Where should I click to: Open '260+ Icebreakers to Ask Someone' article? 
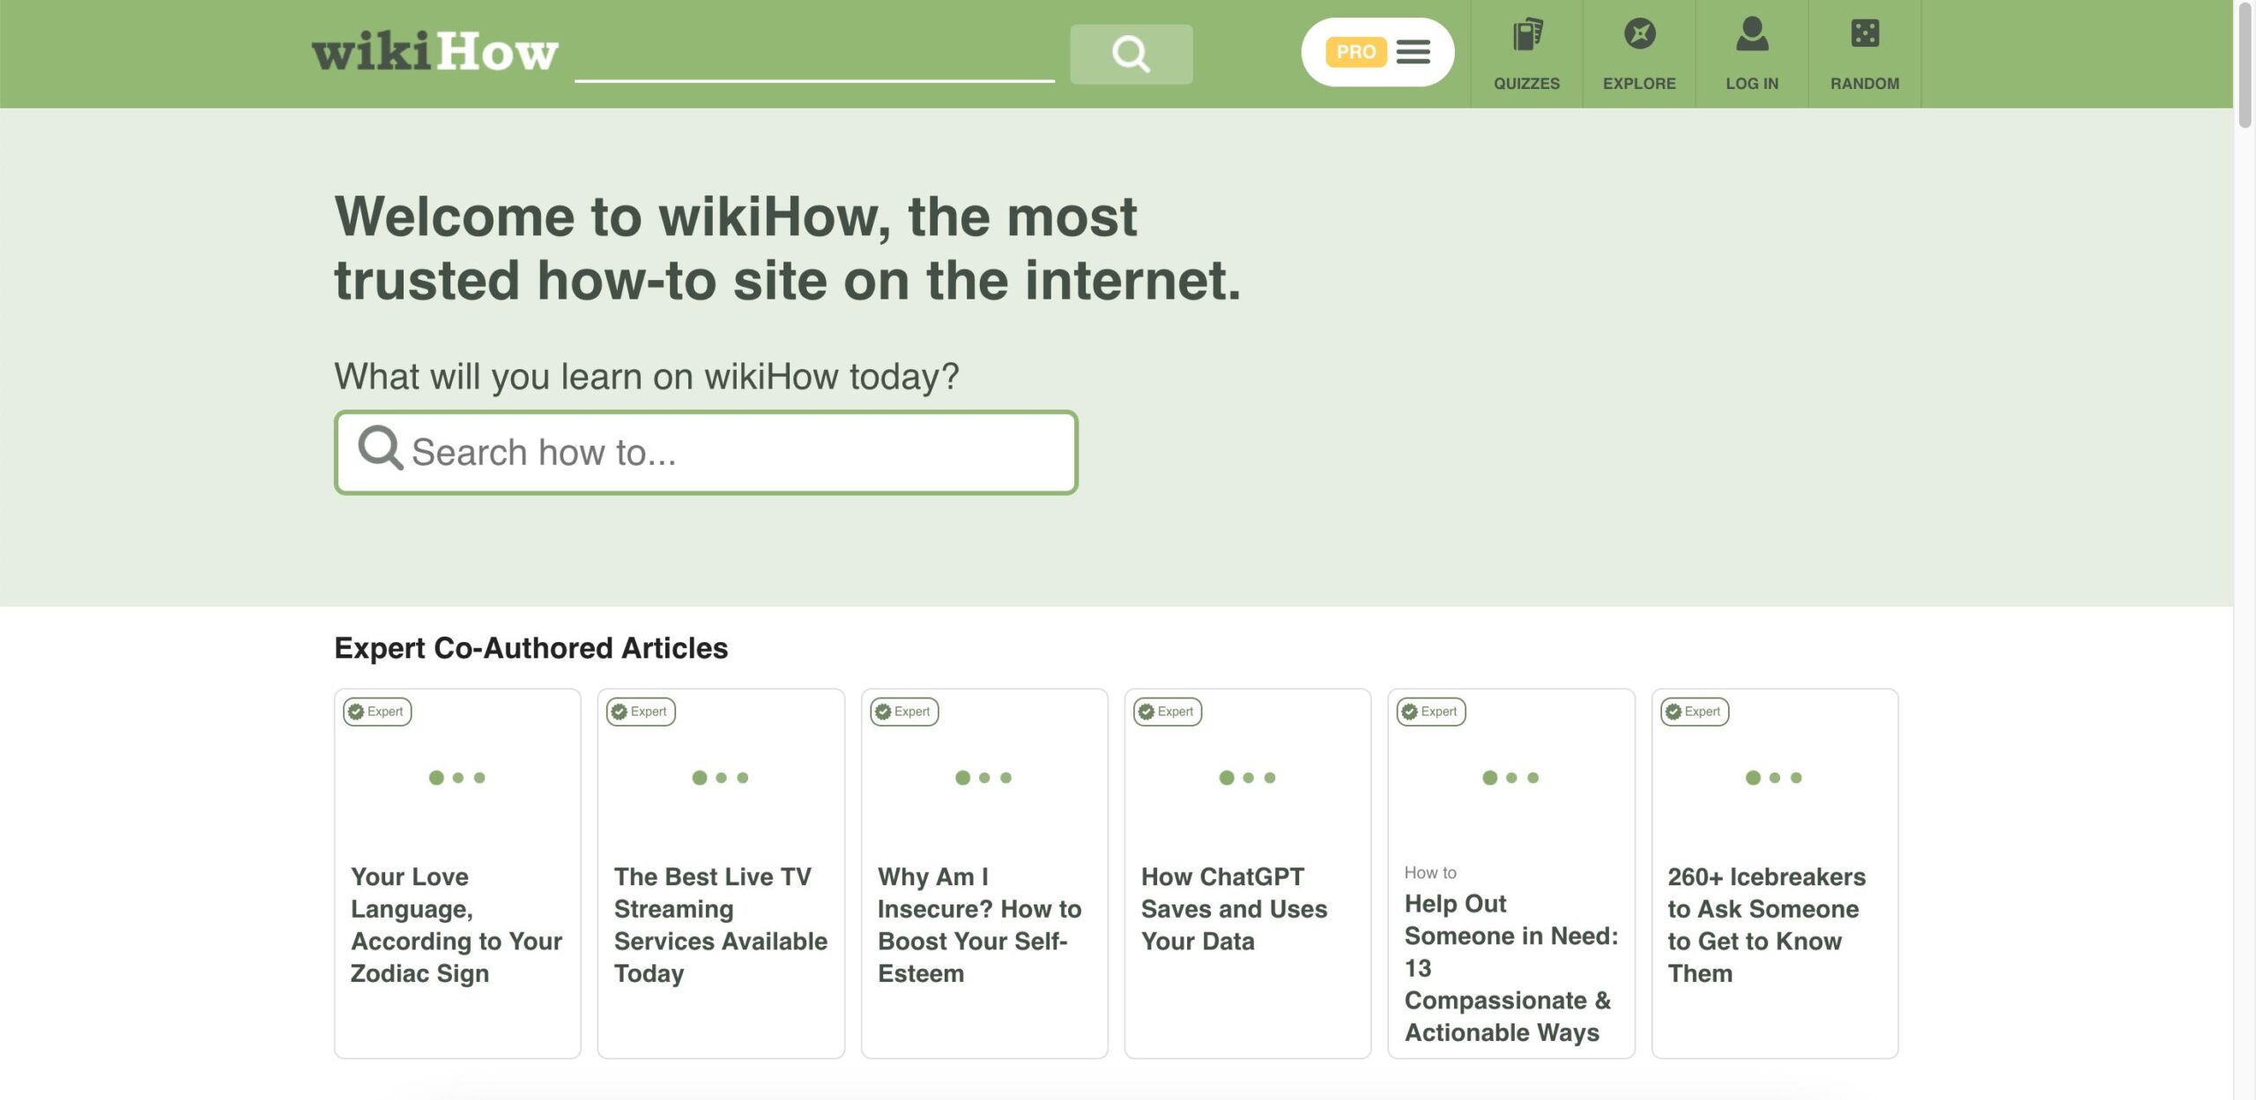pyautogui.click(x=1766, y=925)
